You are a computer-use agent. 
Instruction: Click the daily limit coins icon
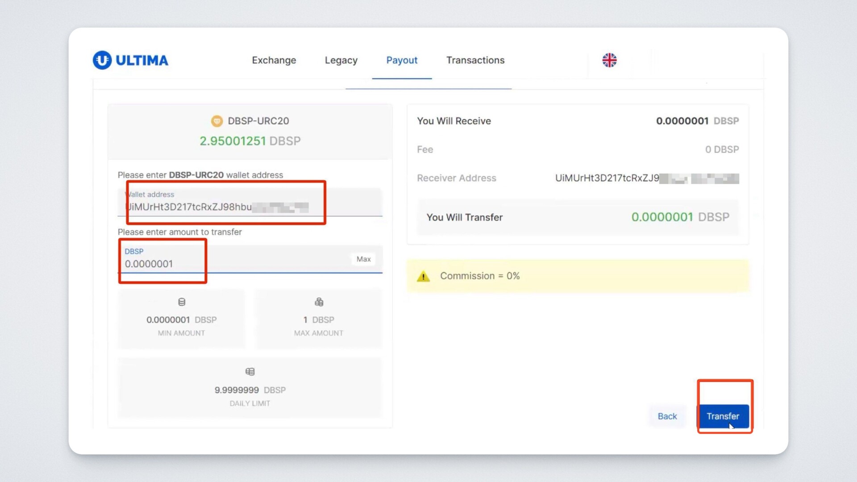(x=250, y=372)
